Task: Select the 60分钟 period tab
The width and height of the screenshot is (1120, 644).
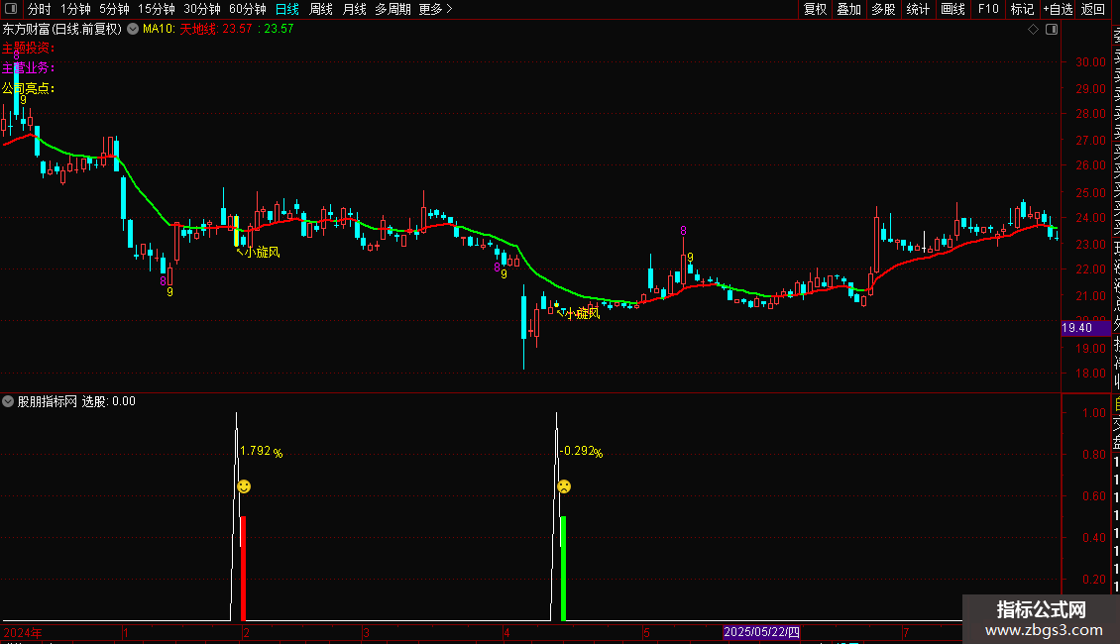Action: click(247, 9)
